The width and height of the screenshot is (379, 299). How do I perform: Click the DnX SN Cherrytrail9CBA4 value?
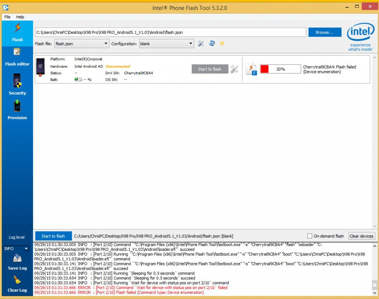pos(138,73)
